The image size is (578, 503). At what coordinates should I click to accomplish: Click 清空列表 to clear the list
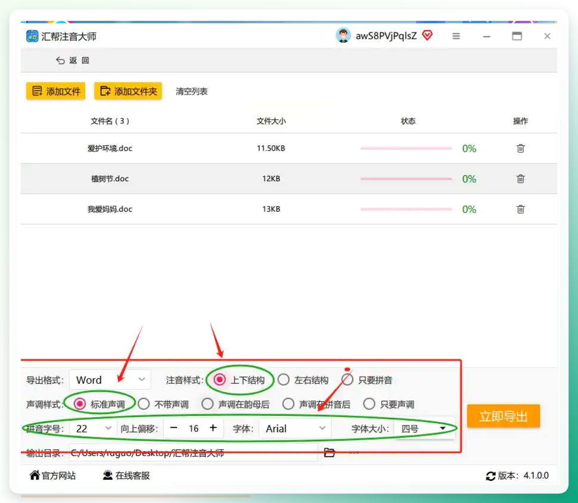pos(191,91)
